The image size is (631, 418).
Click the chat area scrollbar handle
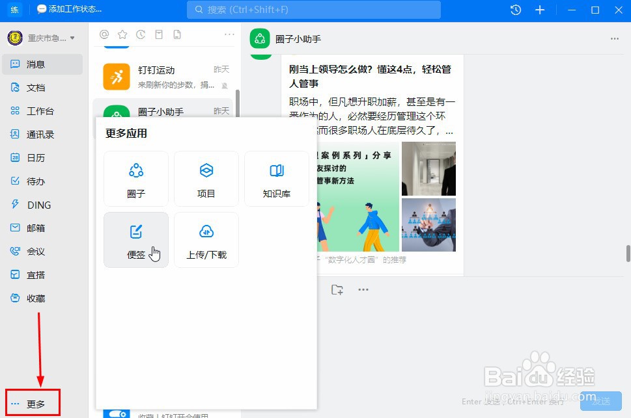(x=628, y=254)
